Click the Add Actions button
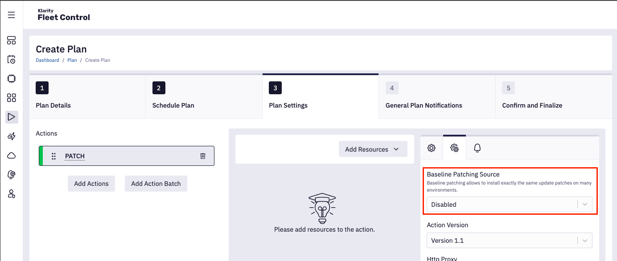617x261 pixels. point(91,184)
